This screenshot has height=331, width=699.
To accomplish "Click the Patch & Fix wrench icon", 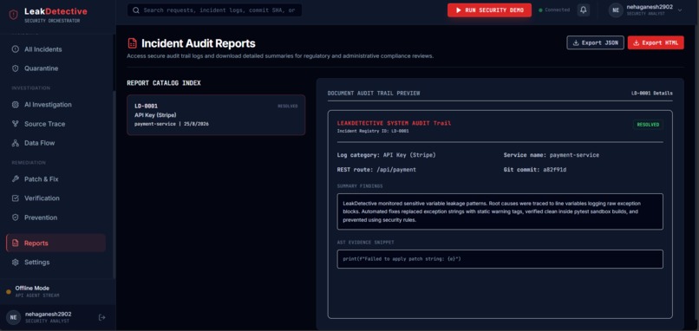I will click(x=15, y=179).
